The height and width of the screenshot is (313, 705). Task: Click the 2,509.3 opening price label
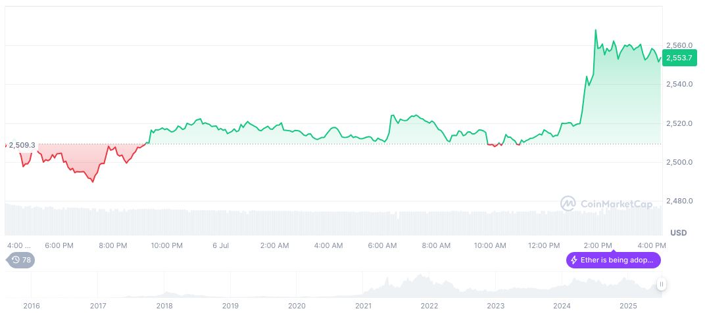[22, 145]
